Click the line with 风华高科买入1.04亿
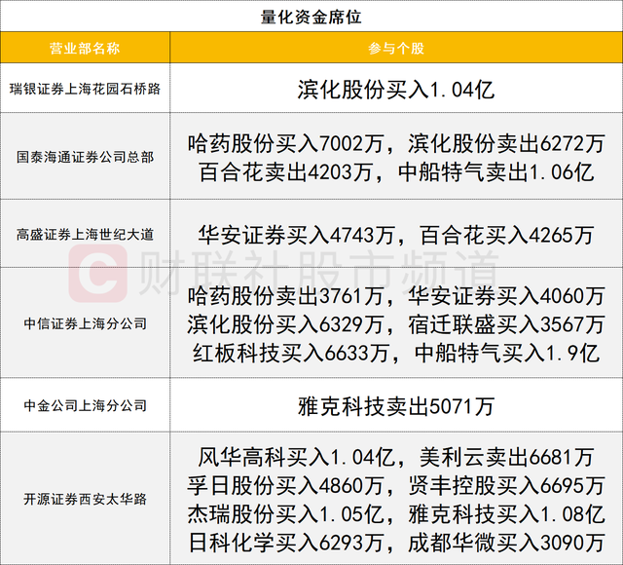 pos(396,457)
